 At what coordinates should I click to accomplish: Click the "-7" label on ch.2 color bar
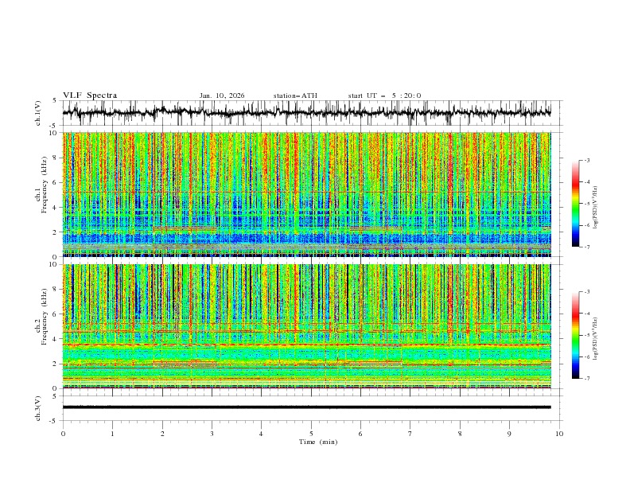[x=586, y=379]
